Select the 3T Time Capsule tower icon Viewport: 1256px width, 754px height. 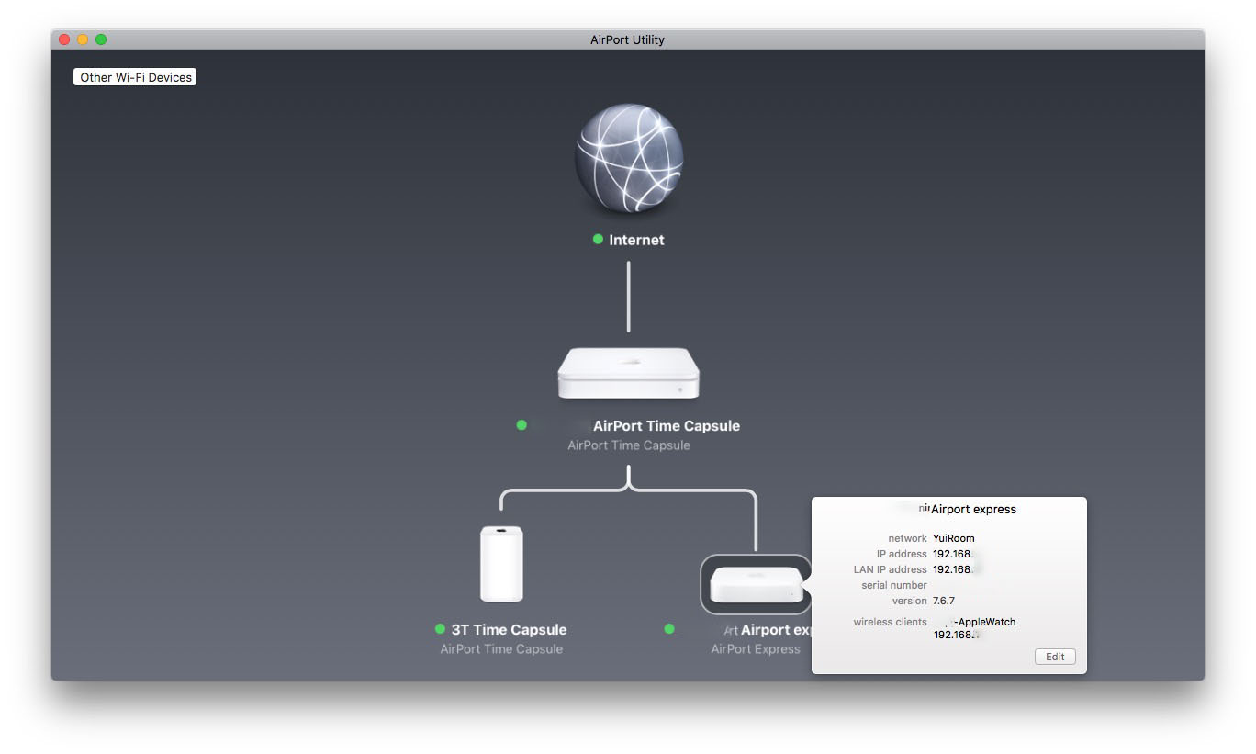501,564
